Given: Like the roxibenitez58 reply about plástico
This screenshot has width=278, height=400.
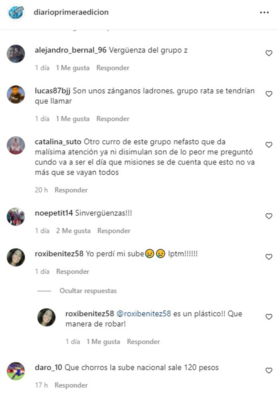Looking at the screenshot, I should [269, 317].
